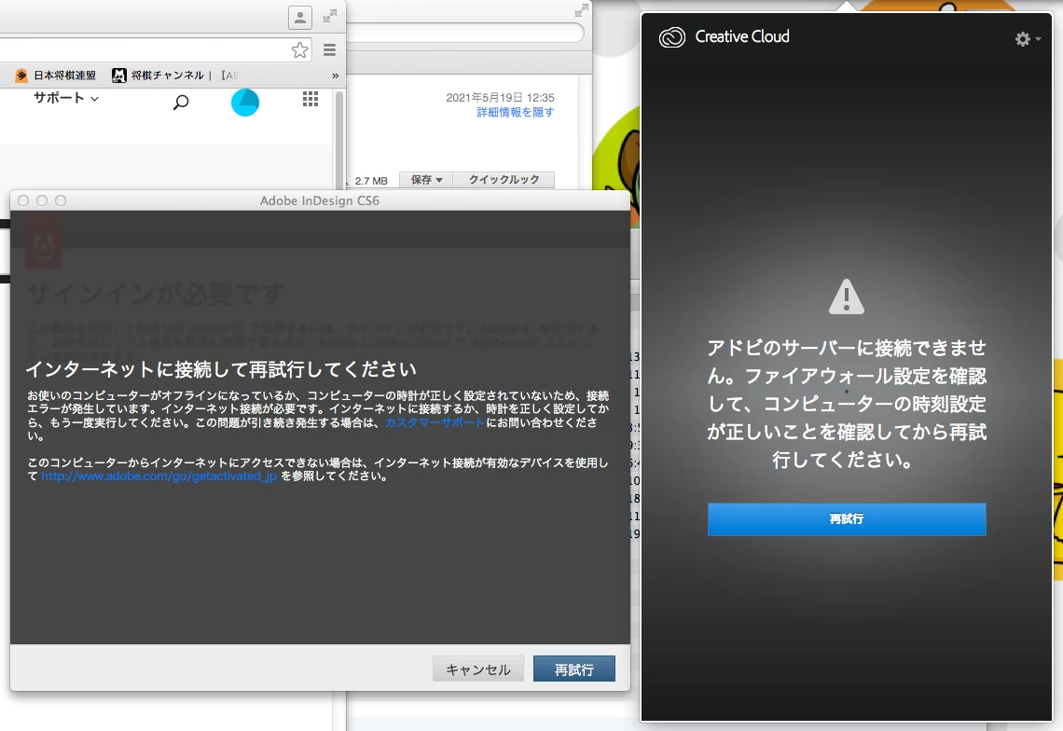
Task: Open the カスタマーサポート link
Action: point(435,422)
